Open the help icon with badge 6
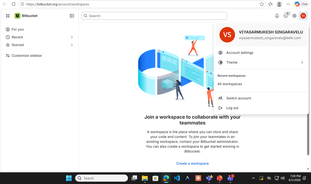Image resolution: width=311 pixels, height=184 pixels. [x=286, y=16]
